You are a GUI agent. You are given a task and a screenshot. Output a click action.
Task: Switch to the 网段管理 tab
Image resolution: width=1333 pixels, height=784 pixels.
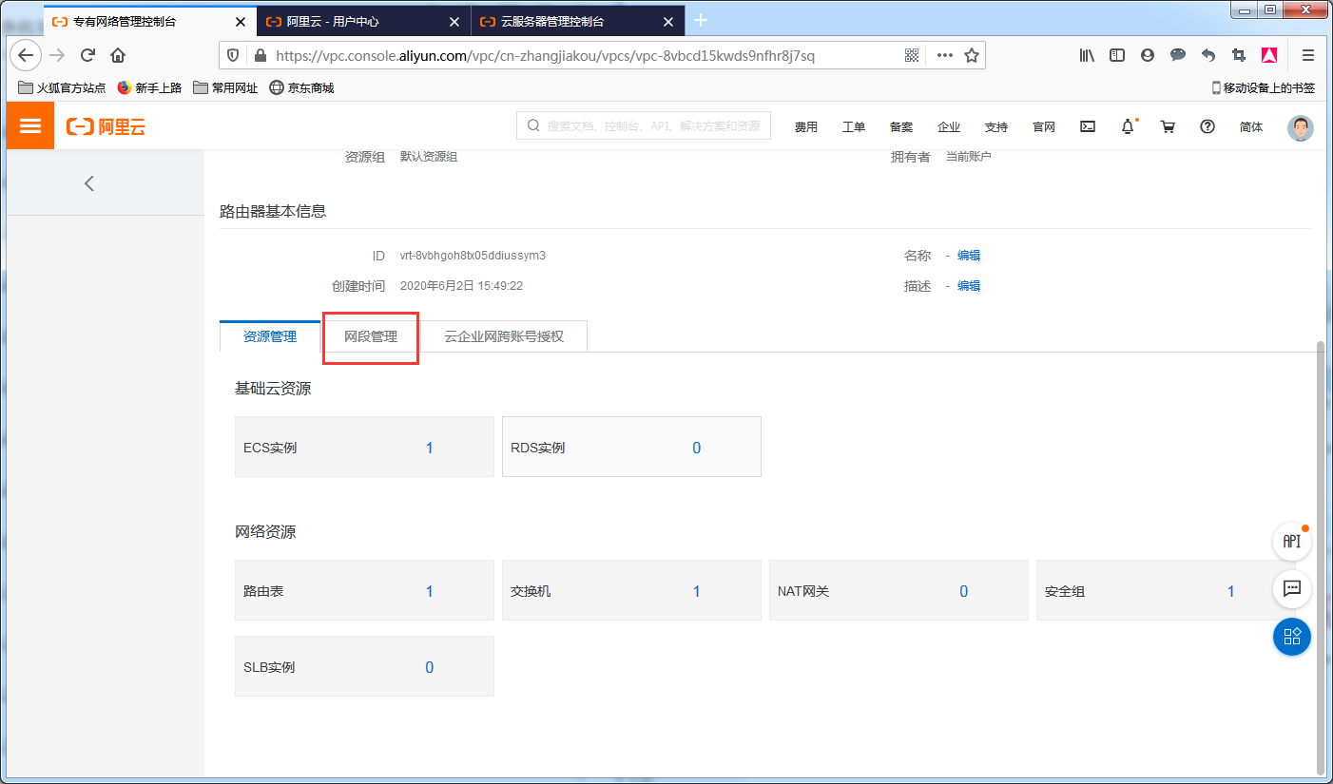371,336
